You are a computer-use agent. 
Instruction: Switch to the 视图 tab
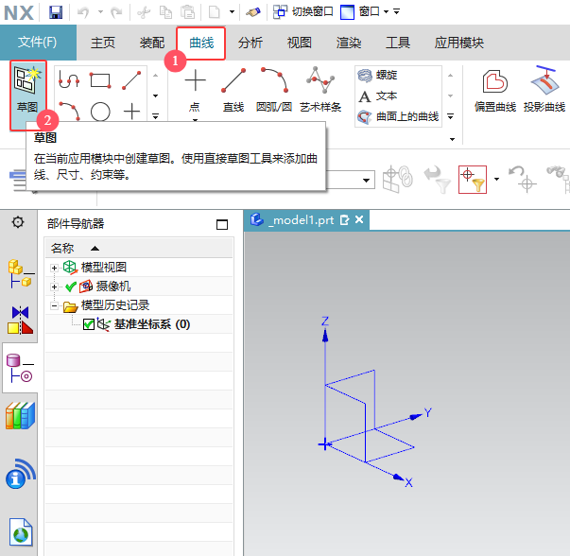[x=299, y=43]
